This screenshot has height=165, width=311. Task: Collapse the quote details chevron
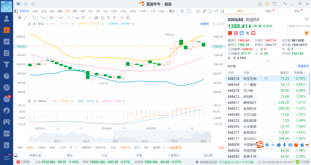tap(268, 61)
